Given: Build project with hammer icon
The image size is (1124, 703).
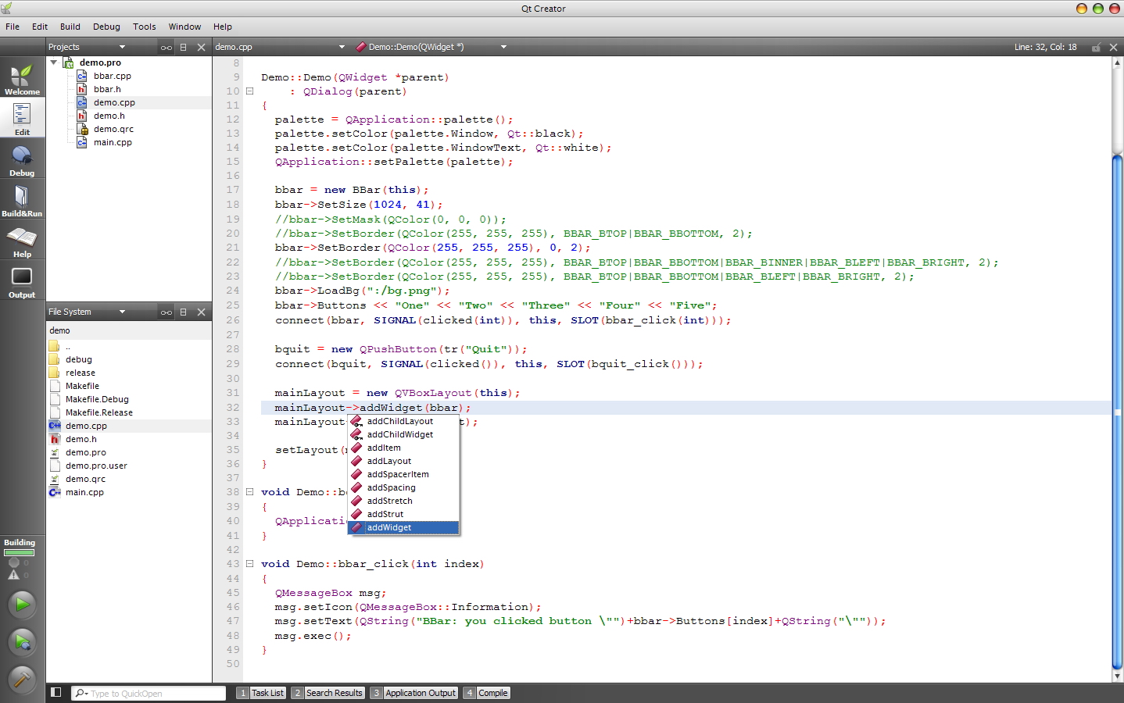Looking at the screenshot, I should point(22,680).
